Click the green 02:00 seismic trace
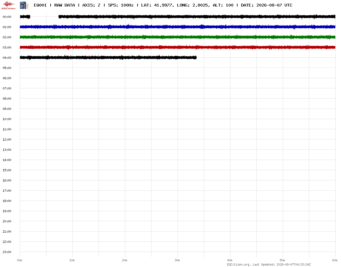Screen dimensions: 341x267 pyautogui.click(x=178, y=37)
